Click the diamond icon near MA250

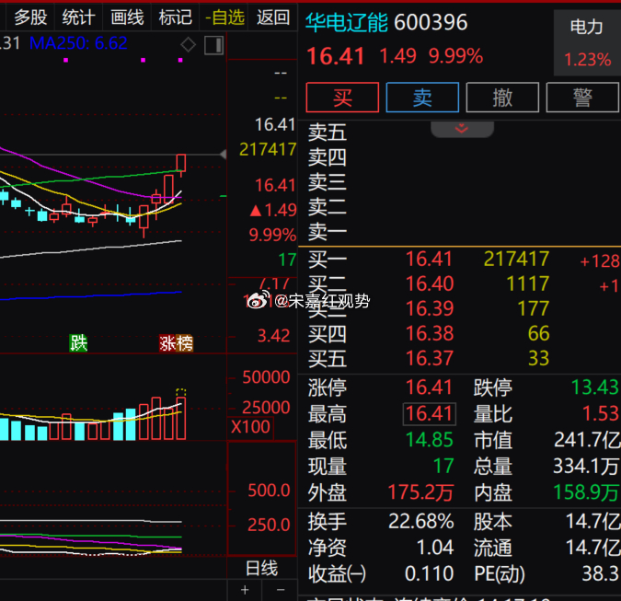point(188,45)
